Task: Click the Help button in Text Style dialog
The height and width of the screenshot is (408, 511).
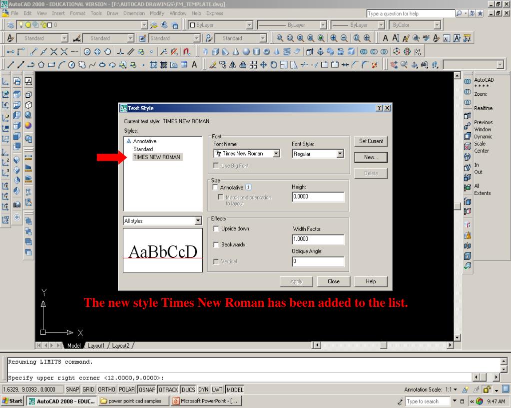Action: (371, 281)
